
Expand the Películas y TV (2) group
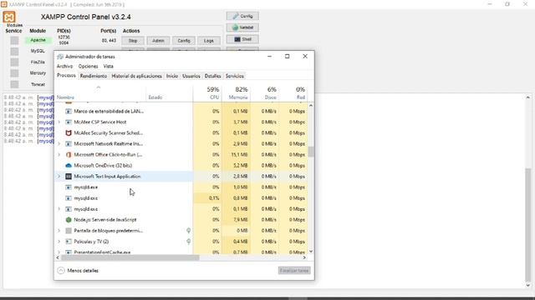coord(59,242)
